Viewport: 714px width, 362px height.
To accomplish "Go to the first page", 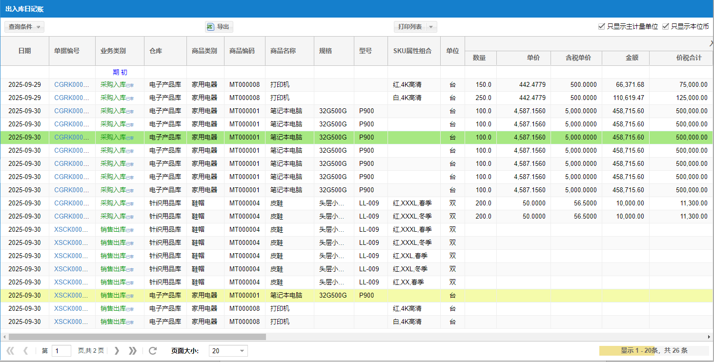I will coord(10,351).
